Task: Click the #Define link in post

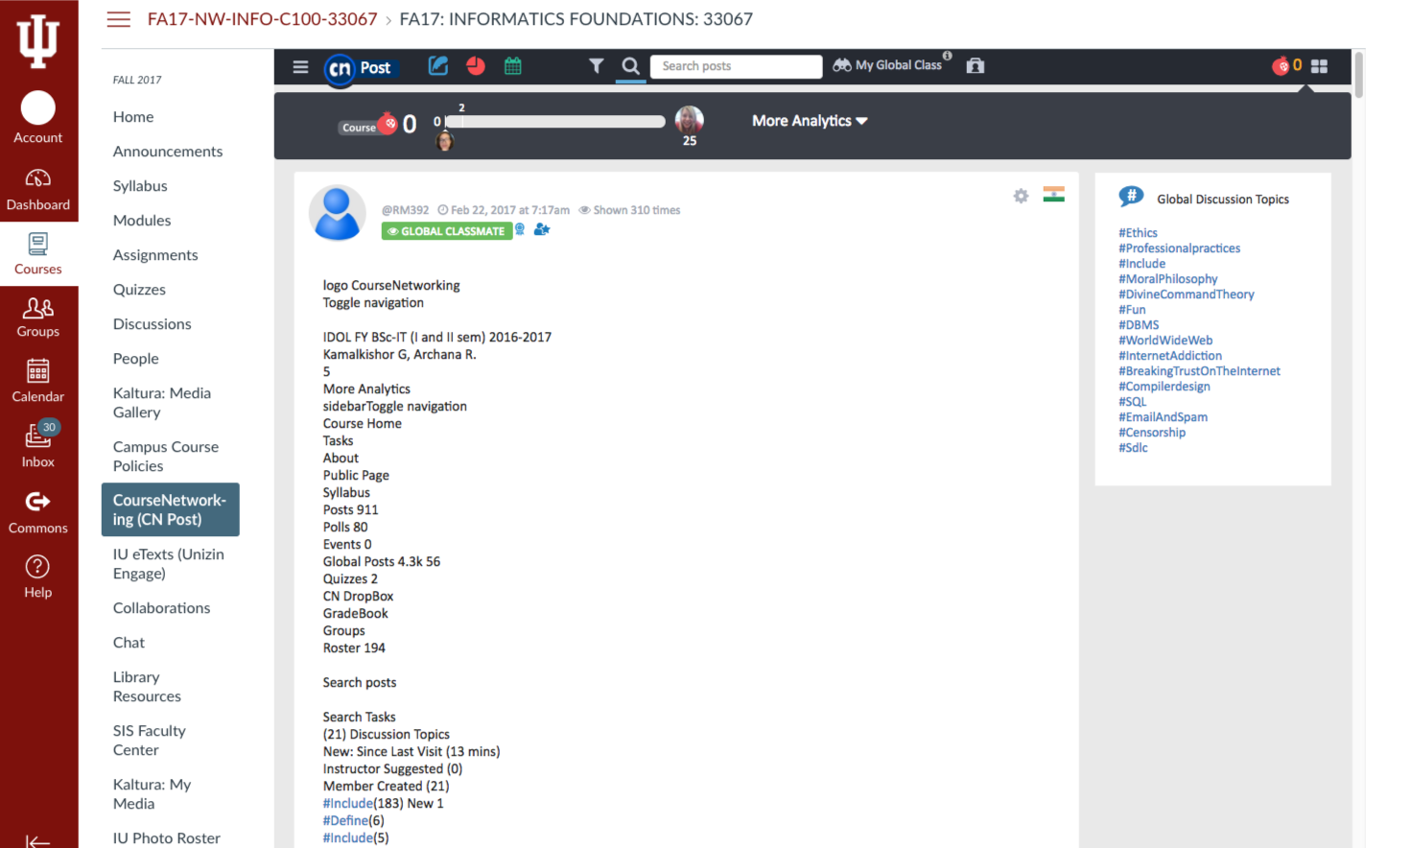Action: [345, 821]
